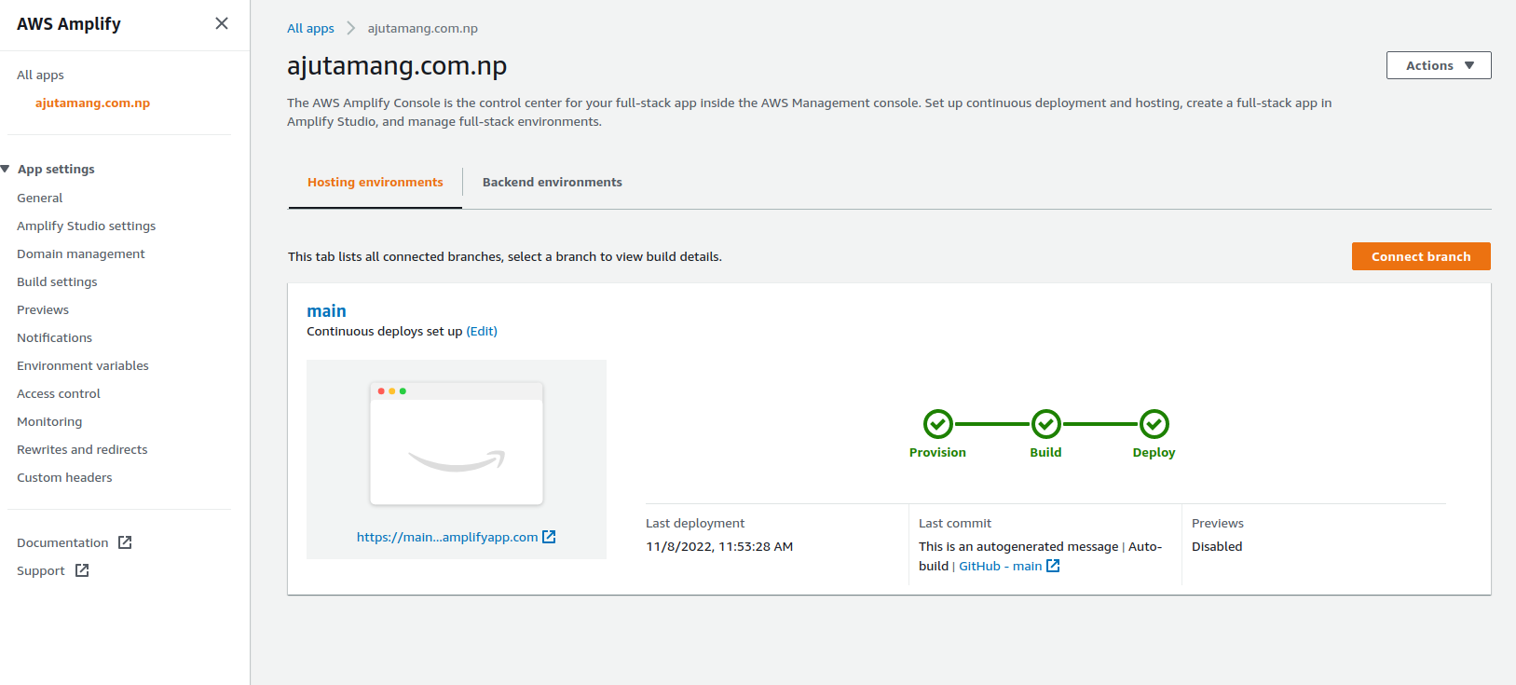Open Rewrites and redirects settings

point(82,449)
